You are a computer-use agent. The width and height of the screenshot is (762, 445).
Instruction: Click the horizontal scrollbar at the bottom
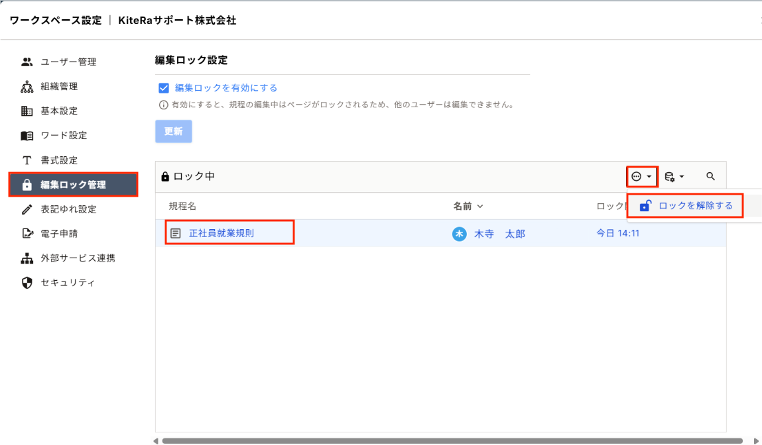tap(451, 440)
